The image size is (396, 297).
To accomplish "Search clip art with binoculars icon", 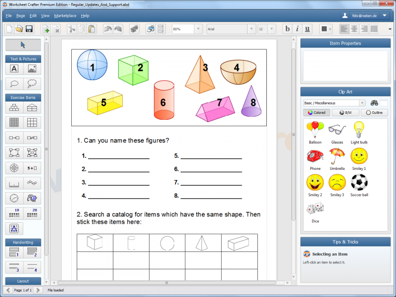I will pos(375,103).
